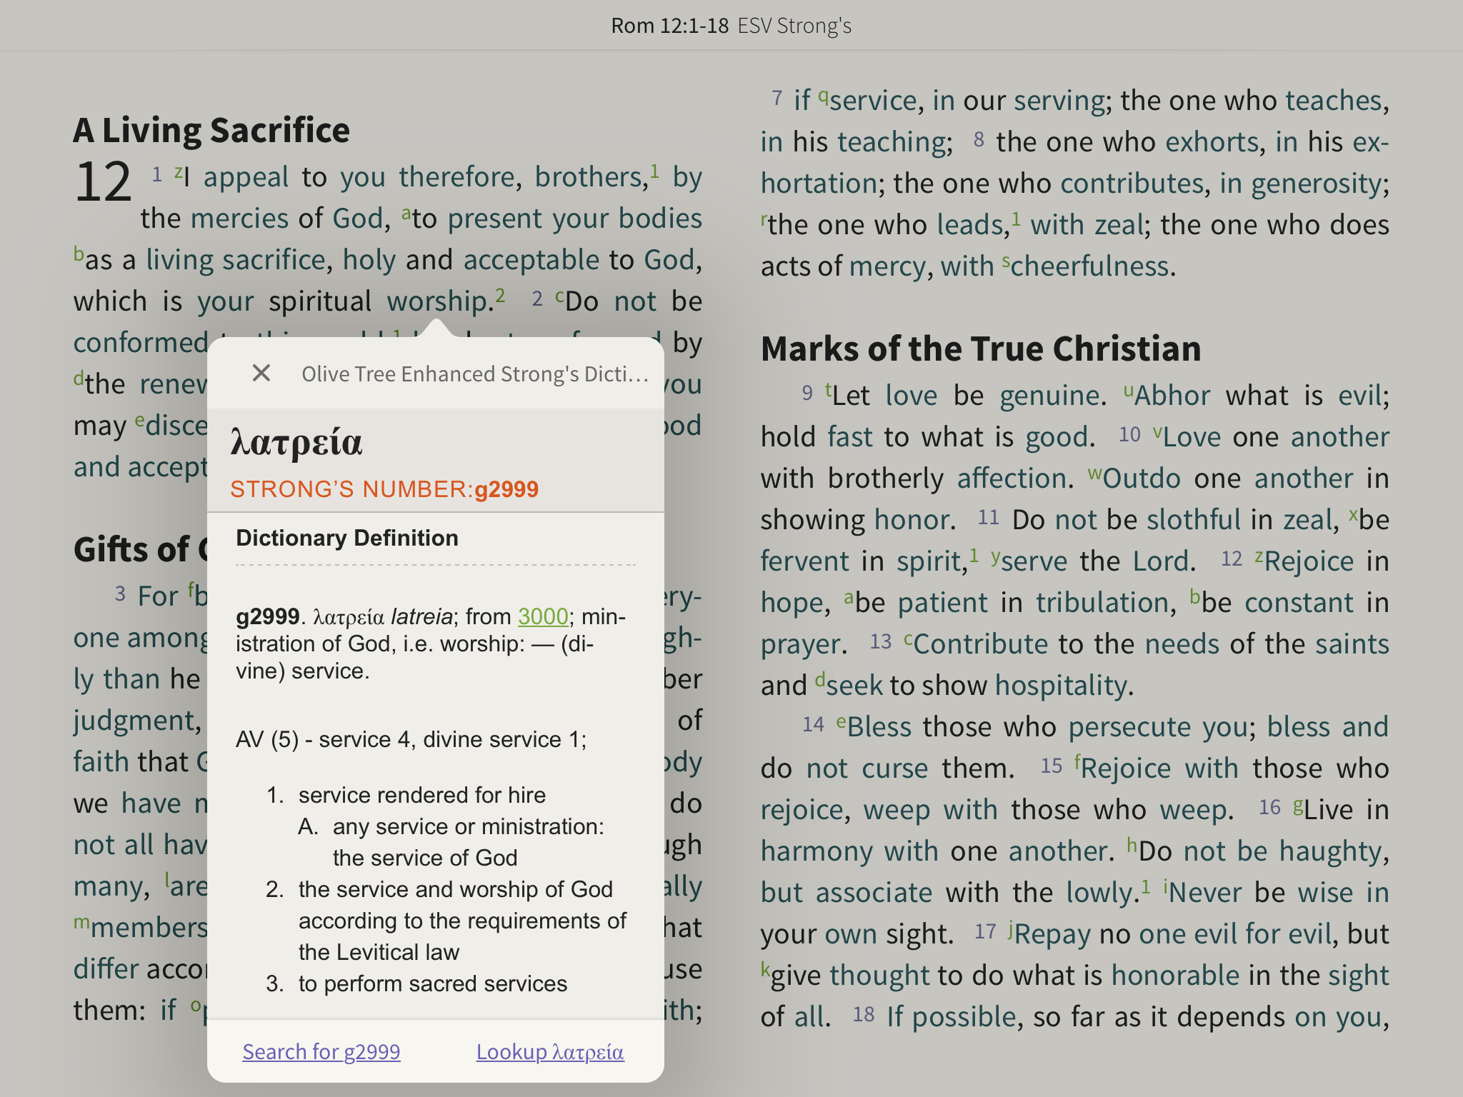Tap the word 'exhorts' in verse 8
1463x1097 pixels.
[1212, 141]
